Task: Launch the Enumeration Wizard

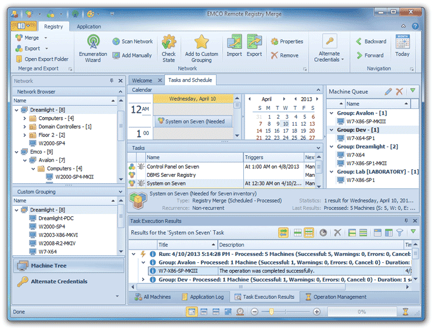Action: point(93,49)
